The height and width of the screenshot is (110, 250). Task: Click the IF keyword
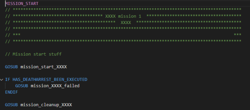click(7, 79)
